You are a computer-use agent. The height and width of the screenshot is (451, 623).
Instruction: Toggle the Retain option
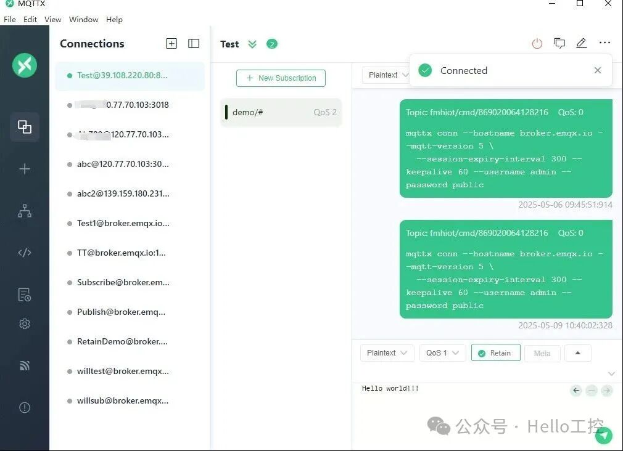[x=495, y=353]
